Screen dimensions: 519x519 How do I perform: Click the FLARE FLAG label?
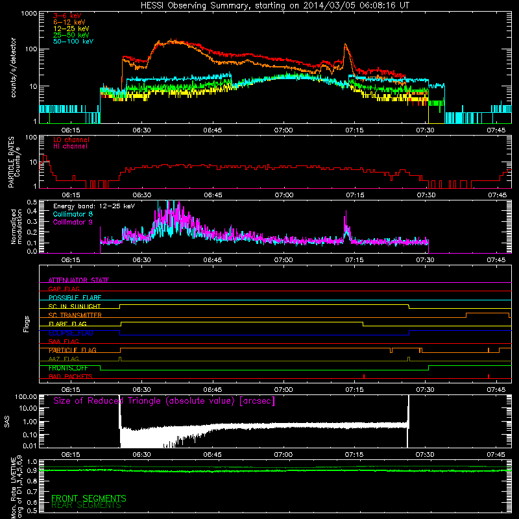(x=67, y=324)
